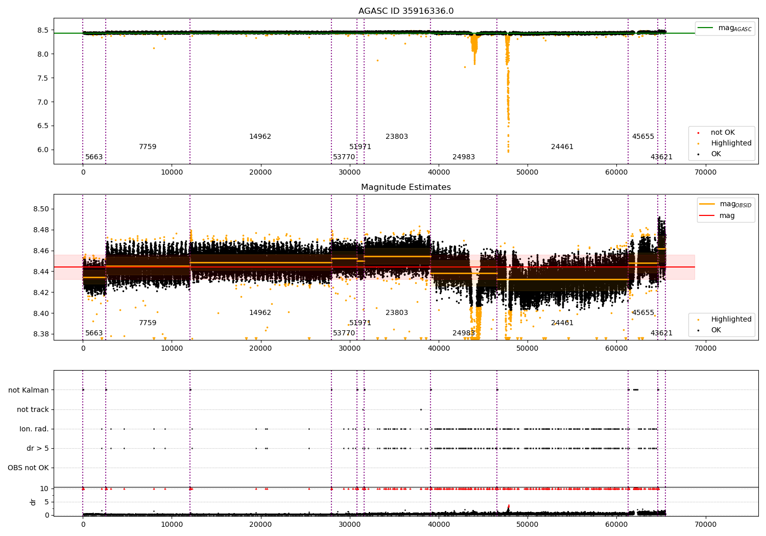Image resolution: width=766 pixels, height=536 pixels.
Task: Click 'Highlighted' in the top panel legend
Action: pos(731,143)
